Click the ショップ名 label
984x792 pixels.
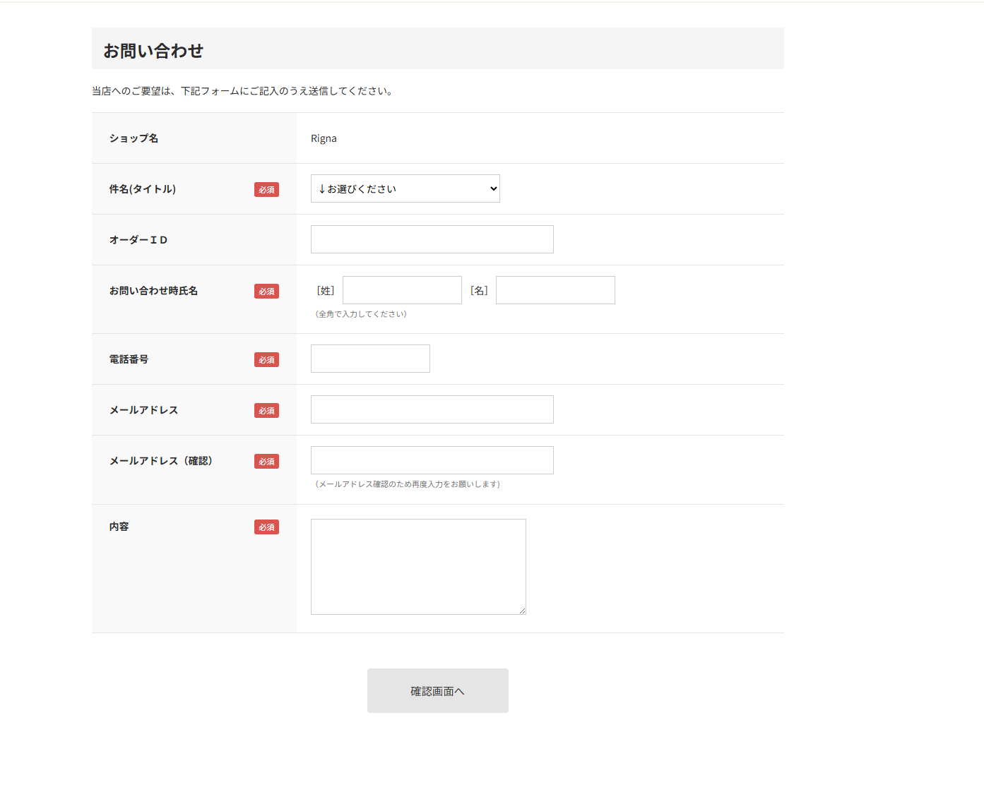tap(134, 138)
